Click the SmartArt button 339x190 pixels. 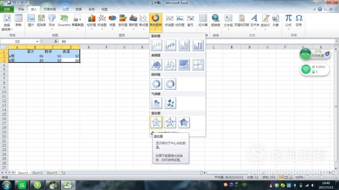pos(64,20)
